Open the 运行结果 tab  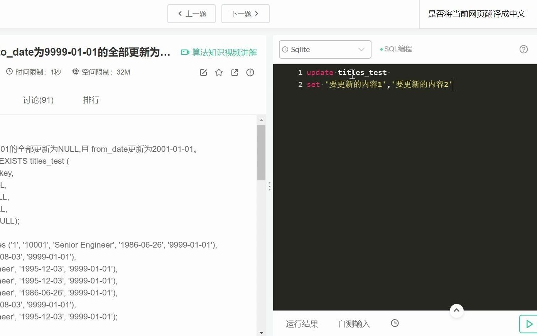click(302, 324)
